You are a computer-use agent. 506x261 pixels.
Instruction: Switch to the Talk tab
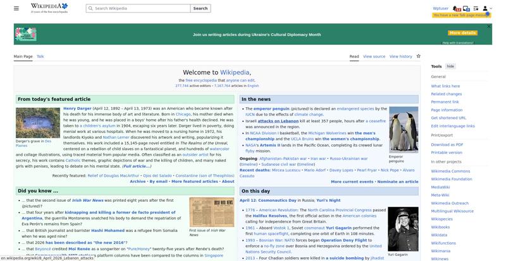tap(40, 56)
